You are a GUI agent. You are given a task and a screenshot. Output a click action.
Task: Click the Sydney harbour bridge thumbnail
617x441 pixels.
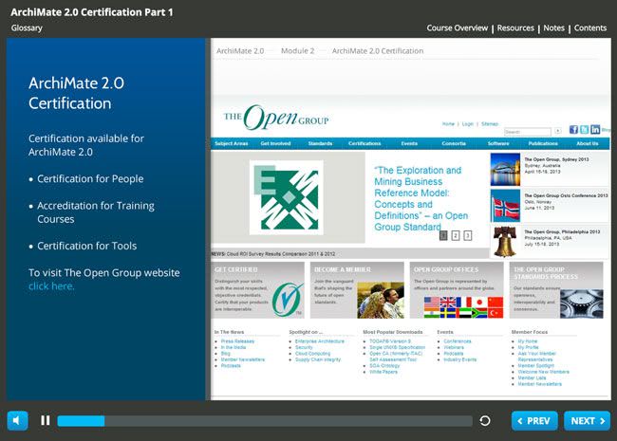pyautogui.click(x=505, y=170)
